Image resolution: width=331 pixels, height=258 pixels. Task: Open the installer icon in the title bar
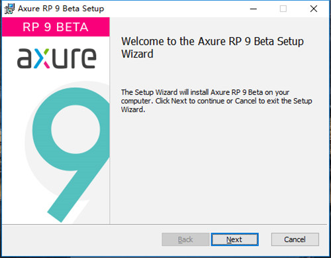(9, 9)
